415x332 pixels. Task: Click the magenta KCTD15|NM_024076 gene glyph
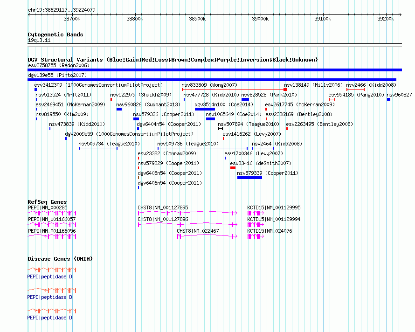(256, 236)
